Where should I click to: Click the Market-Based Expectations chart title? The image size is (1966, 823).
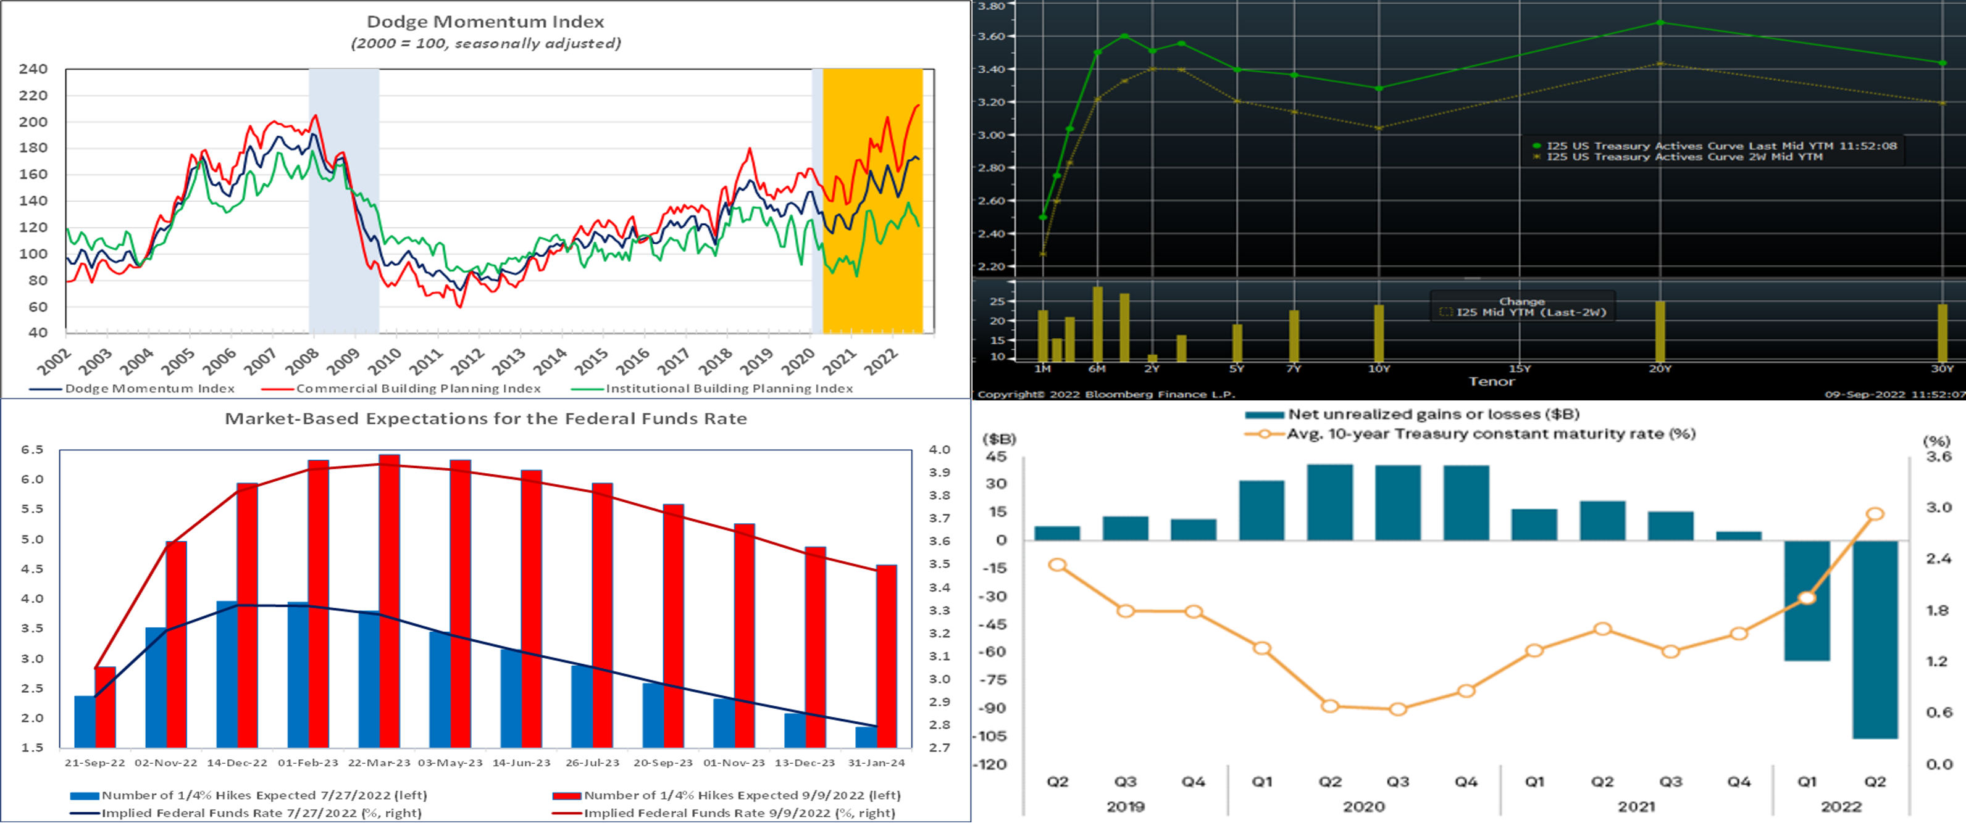coord(485,418)
